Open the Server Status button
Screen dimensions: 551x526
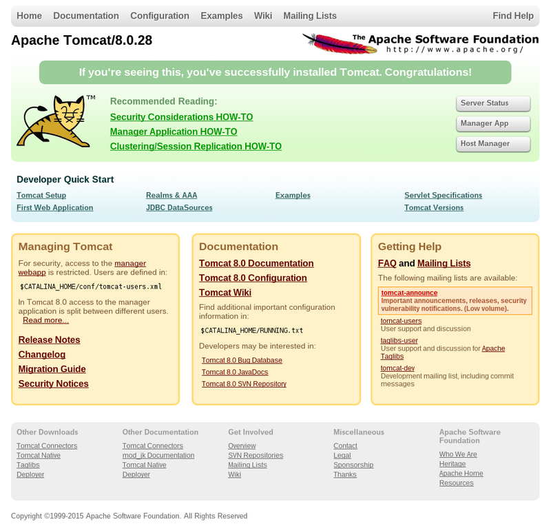(493, 103)
